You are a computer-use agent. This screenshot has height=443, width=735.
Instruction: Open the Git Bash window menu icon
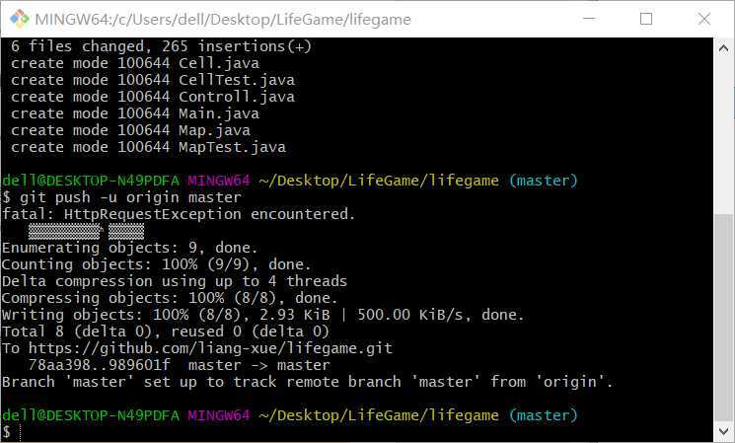[x=19, y=19]
